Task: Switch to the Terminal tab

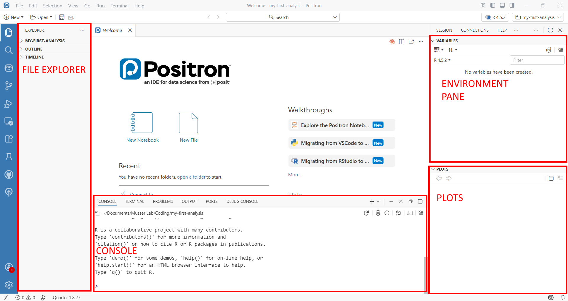Action: pos(134,201)
